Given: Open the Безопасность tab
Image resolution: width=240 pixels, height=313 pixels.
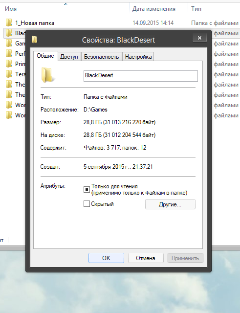Looking at the screenshot, I should coord(101,57).
